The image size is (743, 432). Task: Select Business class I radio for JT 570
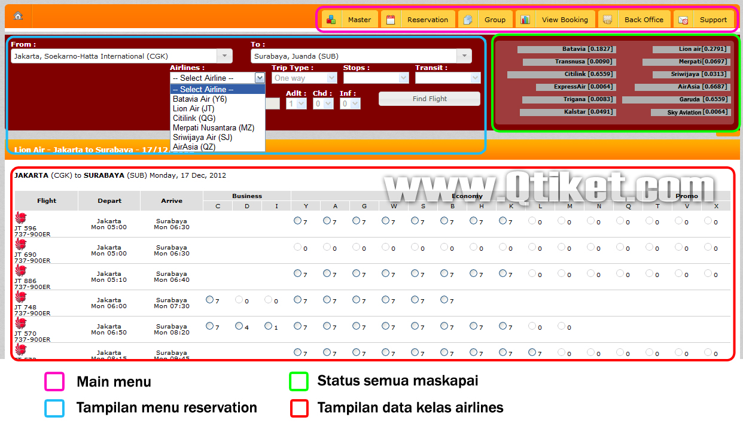pyautogui.click(x=268, y=326)
